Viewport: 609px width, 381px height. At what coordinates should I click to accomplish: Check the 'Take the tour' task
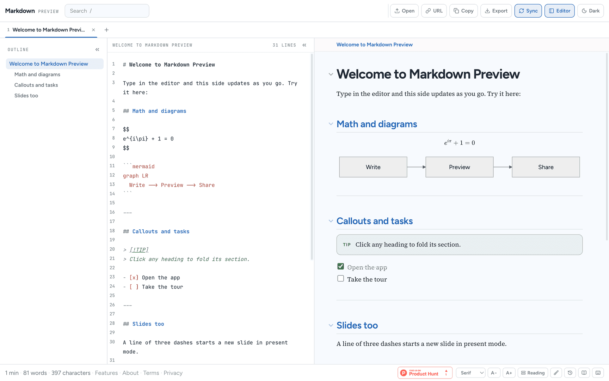click(340, 279)
